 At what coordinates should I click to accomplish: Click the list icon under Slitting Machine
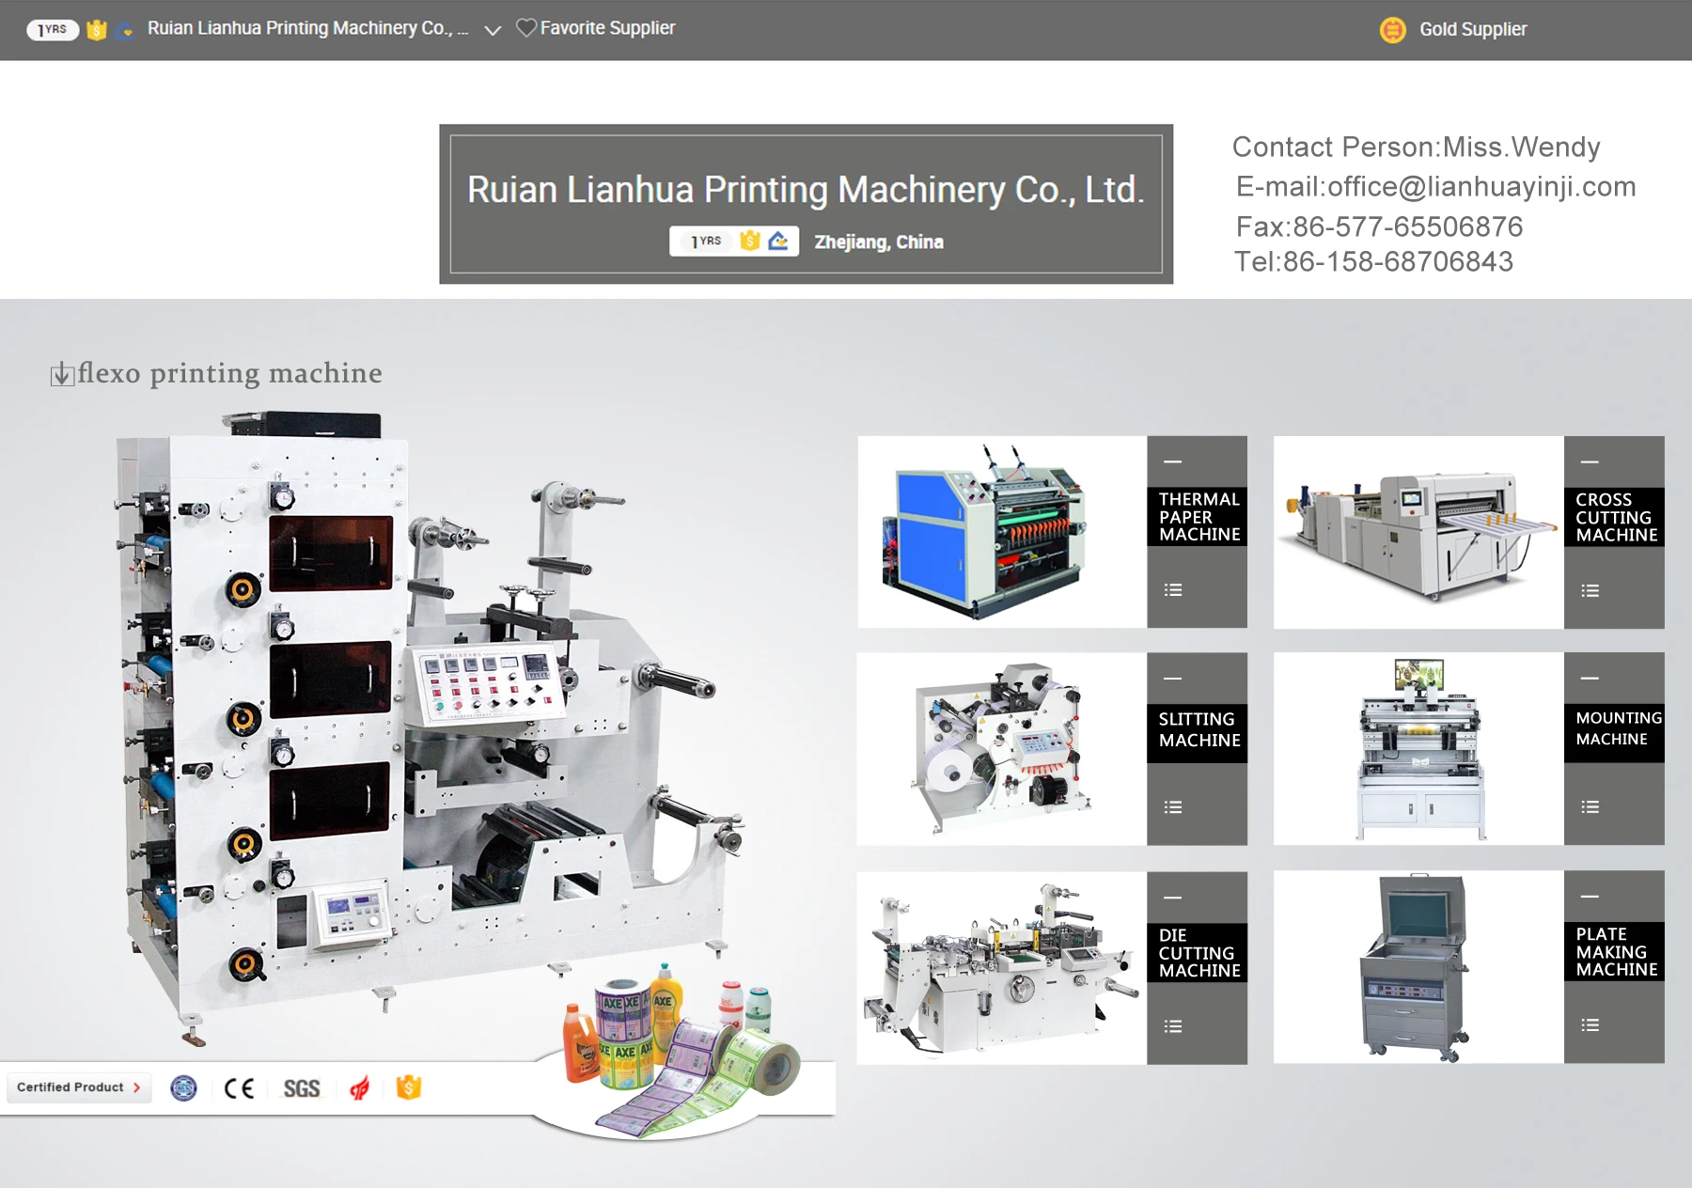point(1172,807)
